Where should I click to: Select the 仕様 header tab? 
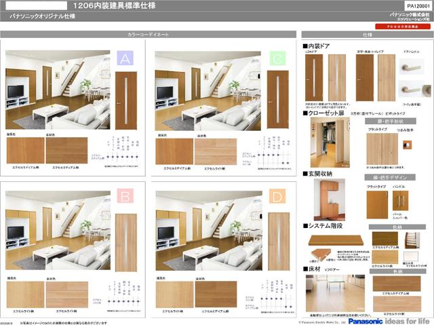[367, 33]
